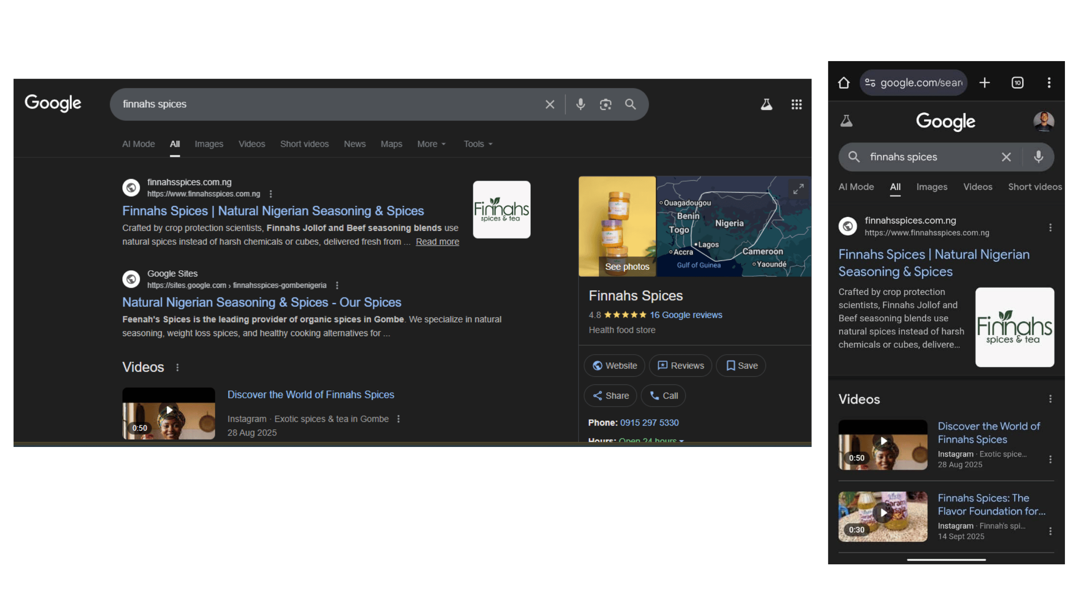Switch to the desktop Maps tab
Viewport: 1087px width, 611px height.
click(391, 144)
